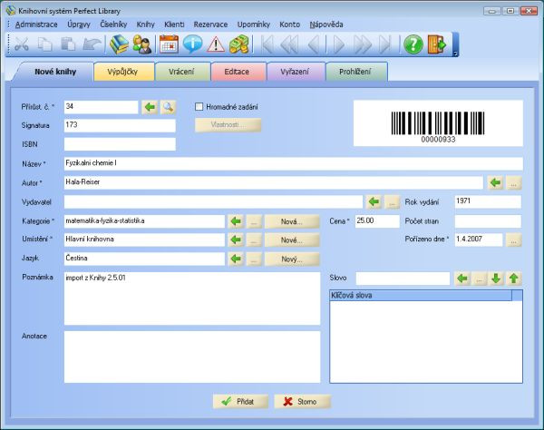
Task: Open the Nápověda menu
Action: pyautogui.click(x=326, y=24)
